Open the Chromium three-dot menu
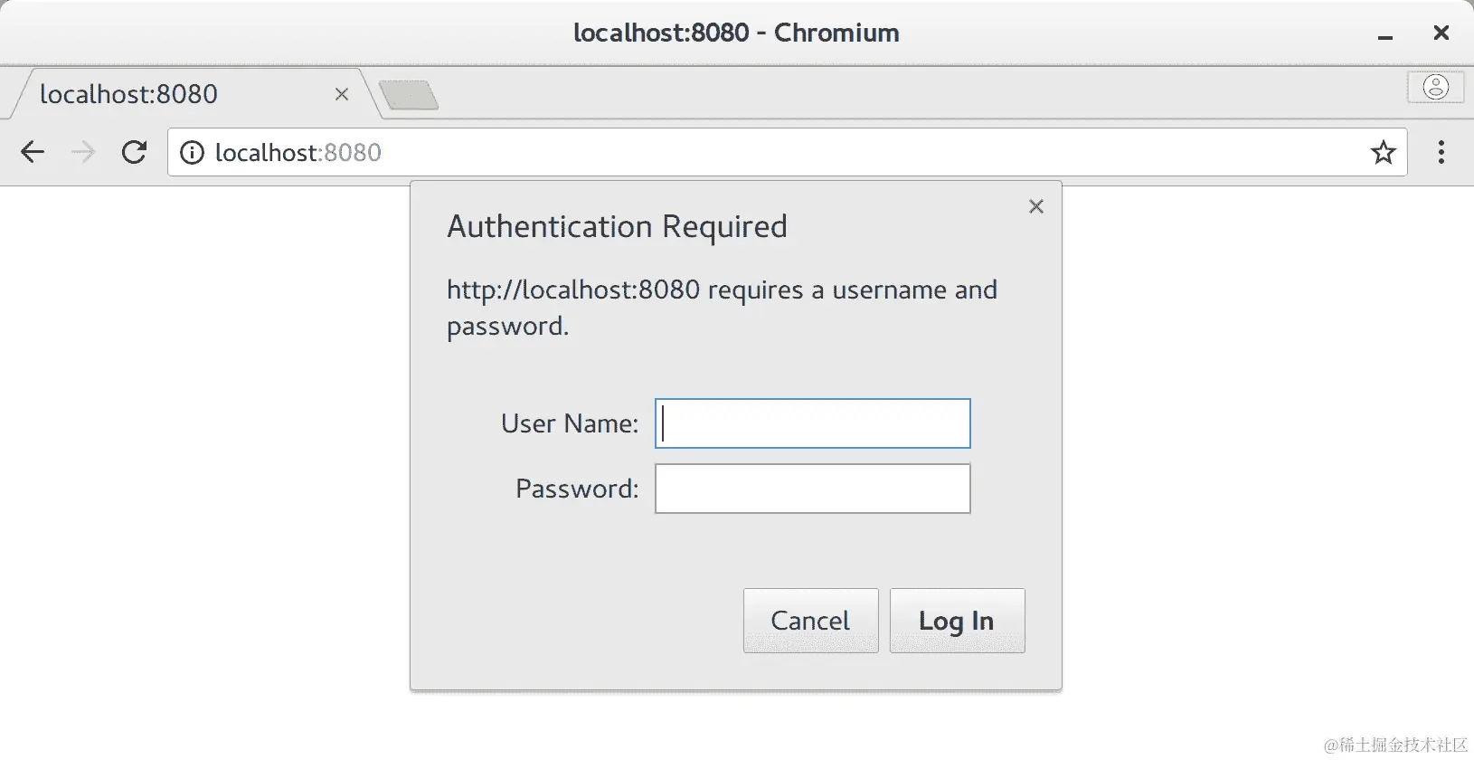 coord(1441,152)
